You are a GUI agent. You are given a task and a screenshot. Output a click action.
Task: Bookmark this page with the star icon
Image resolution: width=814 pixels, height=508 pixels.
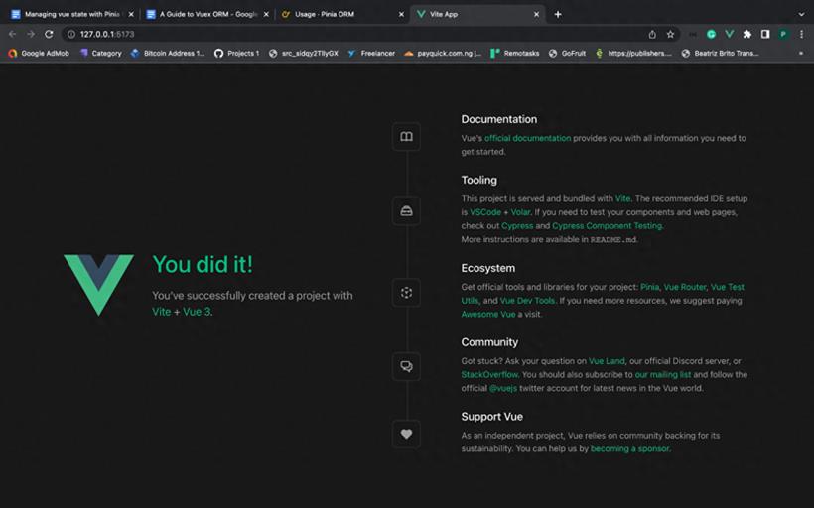[670, 34]
